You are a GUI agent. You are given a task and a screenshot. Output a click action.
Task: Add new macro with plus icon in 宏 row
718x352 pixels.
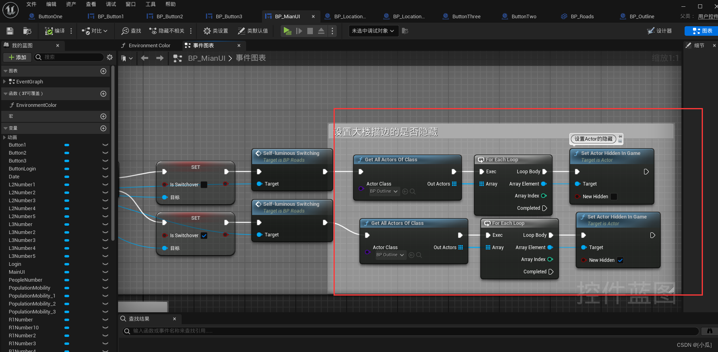103,116
